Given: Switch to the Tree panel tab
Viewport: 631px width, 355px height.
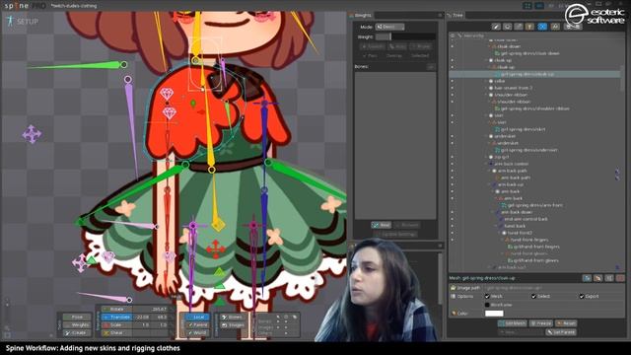Looking at the screenshot, I should 456,16.
